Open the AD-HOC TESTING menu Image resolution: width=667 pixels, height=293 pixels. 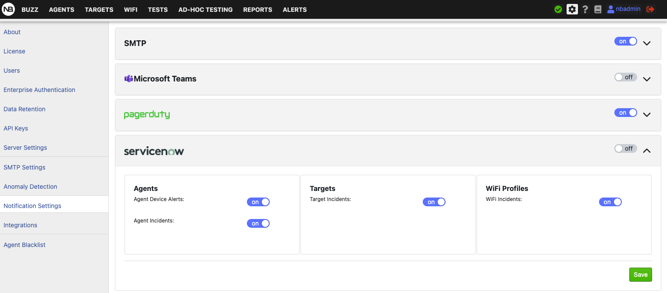206,10
